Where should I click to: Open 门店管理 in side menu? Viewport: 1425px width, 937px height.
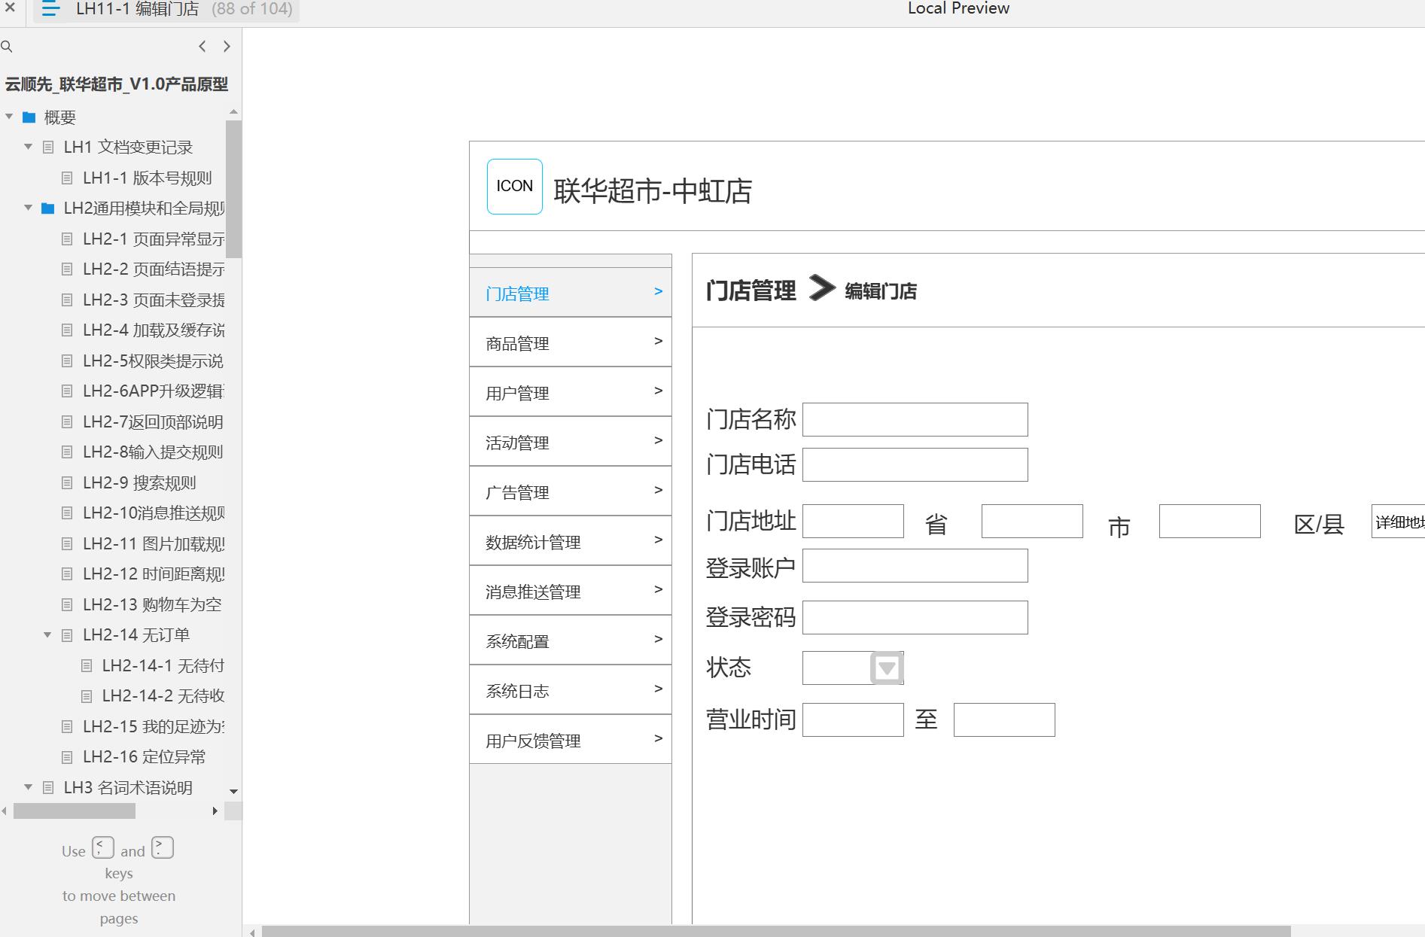coord(571,293)
